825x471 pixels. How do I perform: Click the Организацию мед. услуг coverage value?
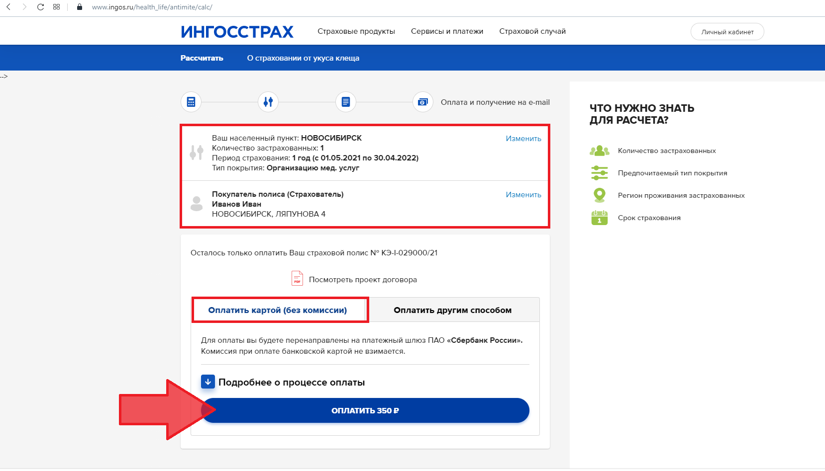[x=313, y=168]
